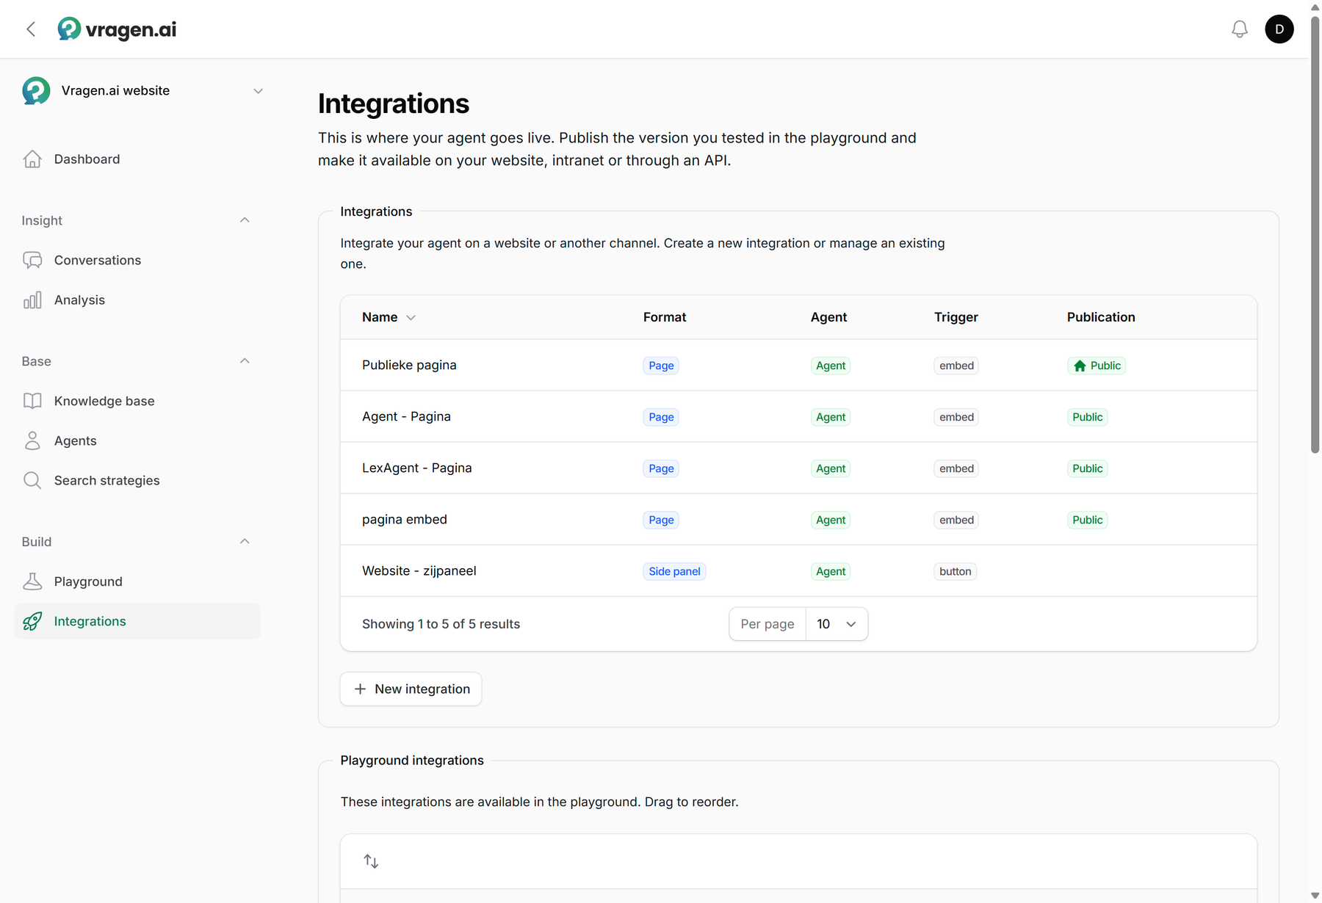Image resolution: width=1322 pixels, height=903 pixels.
Task: Click the Agent column header
Action: pyautogui.click(x=828, y=317)
